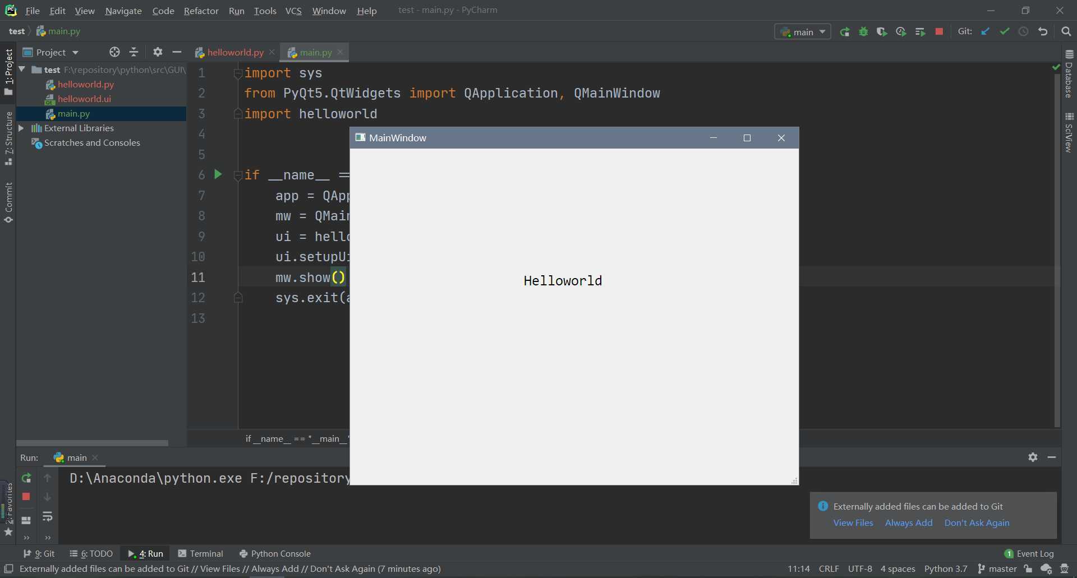The image size is (1077, 578).
Task: Restore layout icon in the Run panel
Action: pos(26,520)
